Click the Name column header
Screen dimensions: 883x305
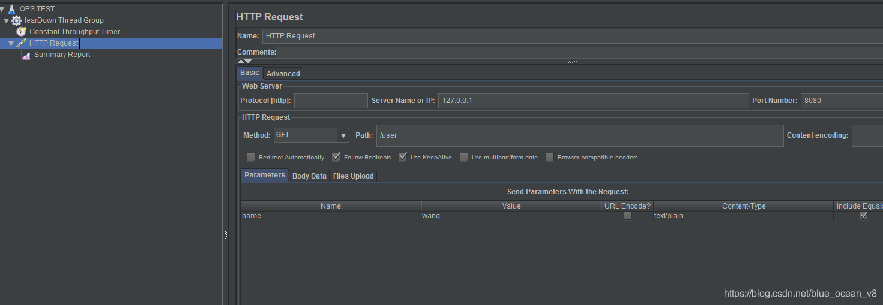pos(331,206)
